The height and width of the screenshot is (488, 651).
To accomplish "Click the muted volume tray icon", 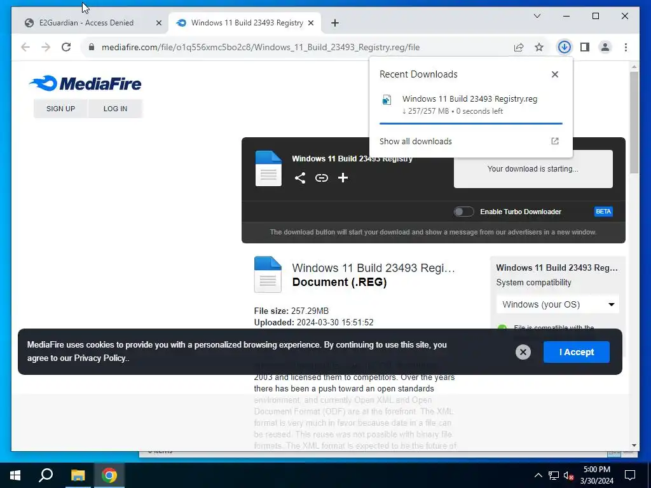I will pyautogui.click(x=569, y=475).
